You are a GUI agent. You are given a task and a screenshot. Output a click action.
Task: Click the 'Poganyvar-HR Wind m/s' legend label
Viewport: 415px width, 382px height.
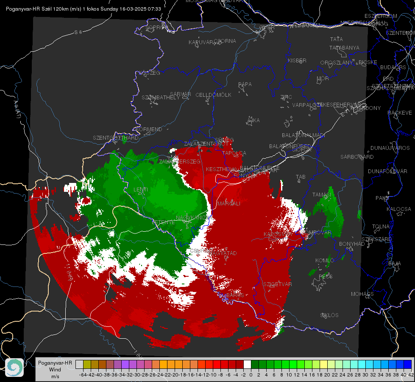tap(55, 370)
